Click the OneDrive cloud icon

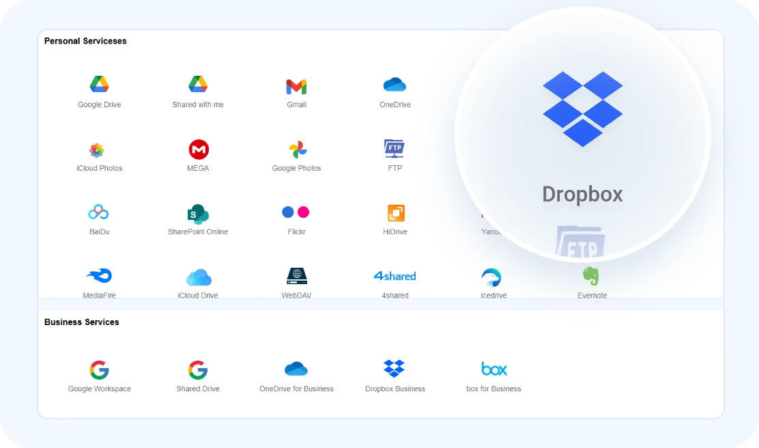[395, 85]
